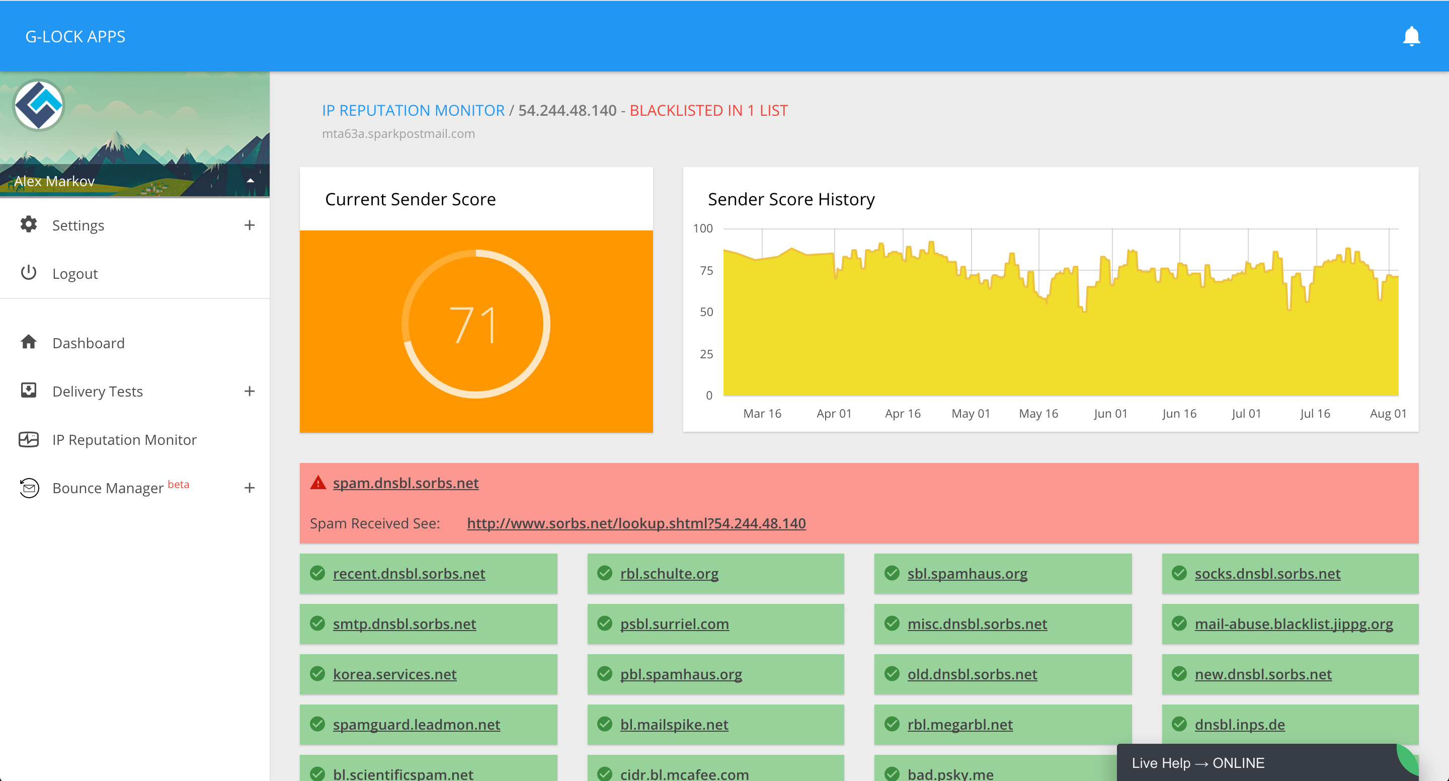Collapse the Alex Markov profile menu
The image size is (1449, 781).
coord(251,181)
